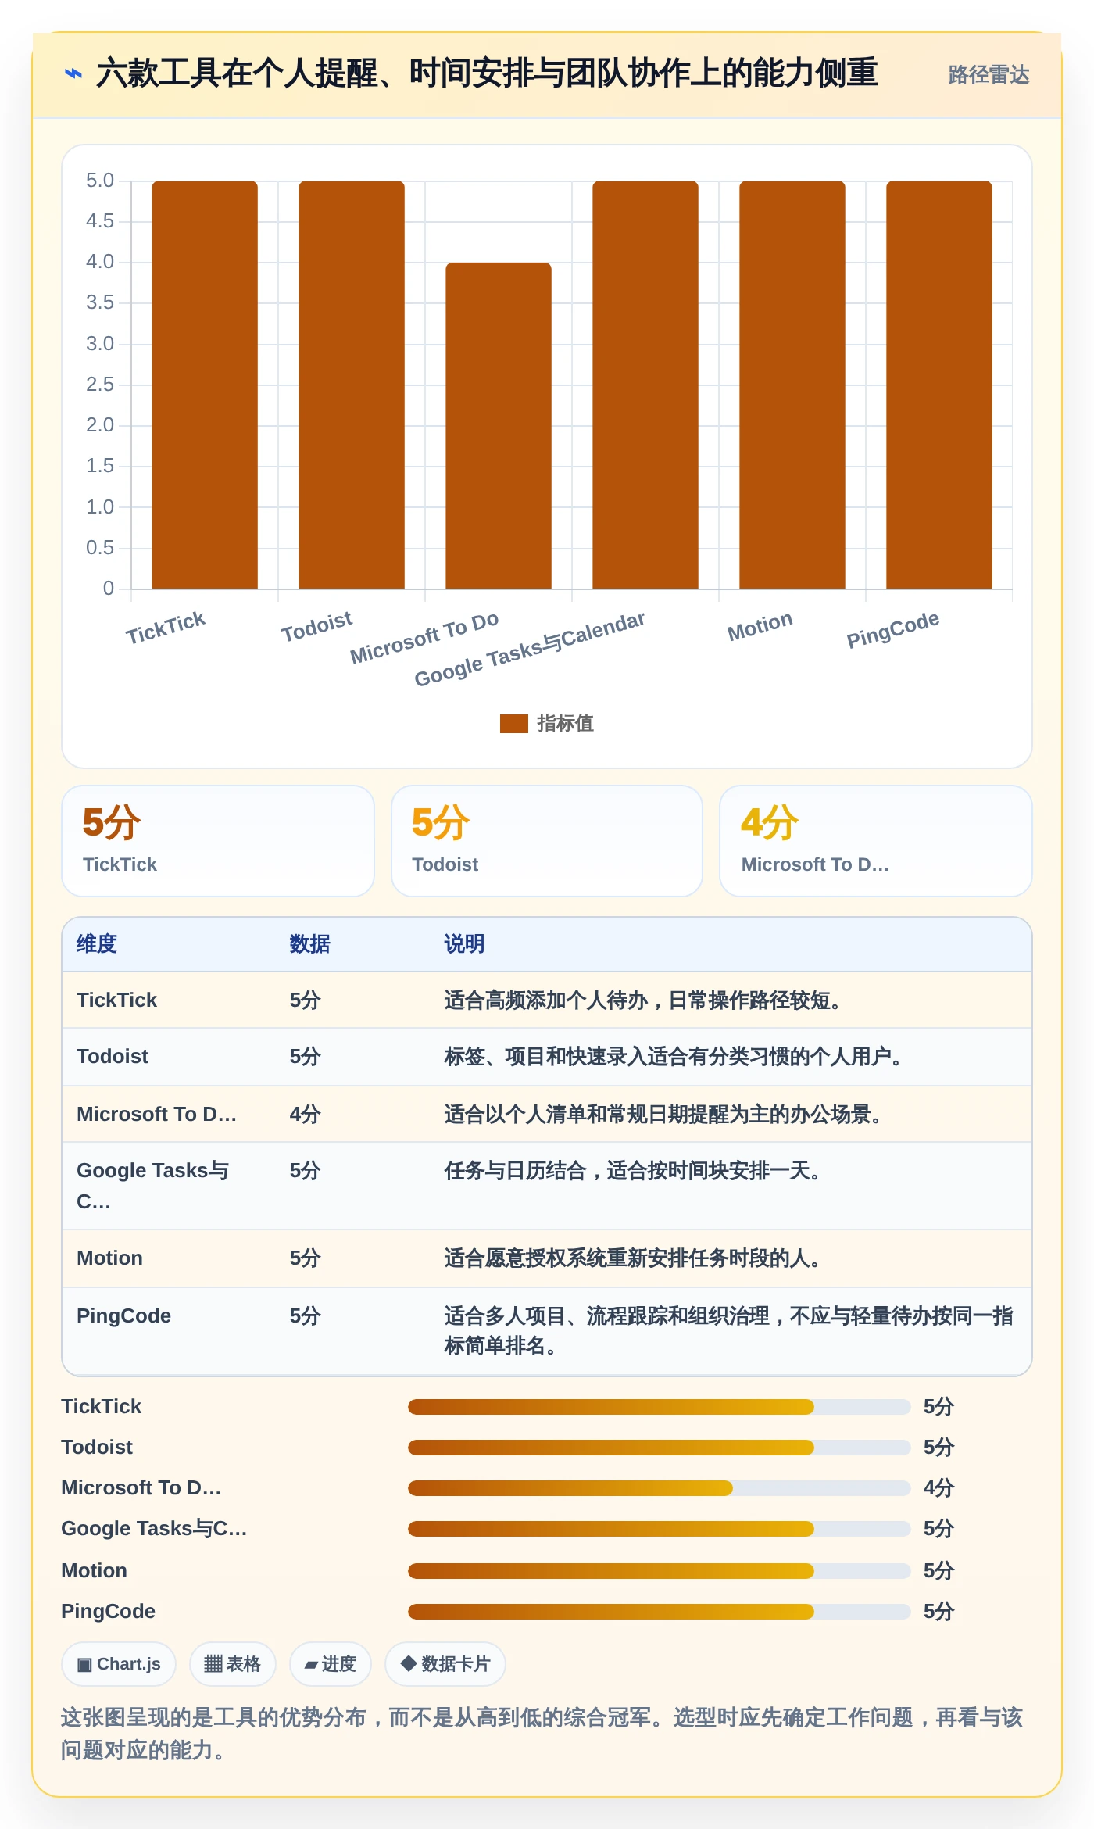
Task: Select the TickTick bar in the chart
Action: tap(205, 385)
